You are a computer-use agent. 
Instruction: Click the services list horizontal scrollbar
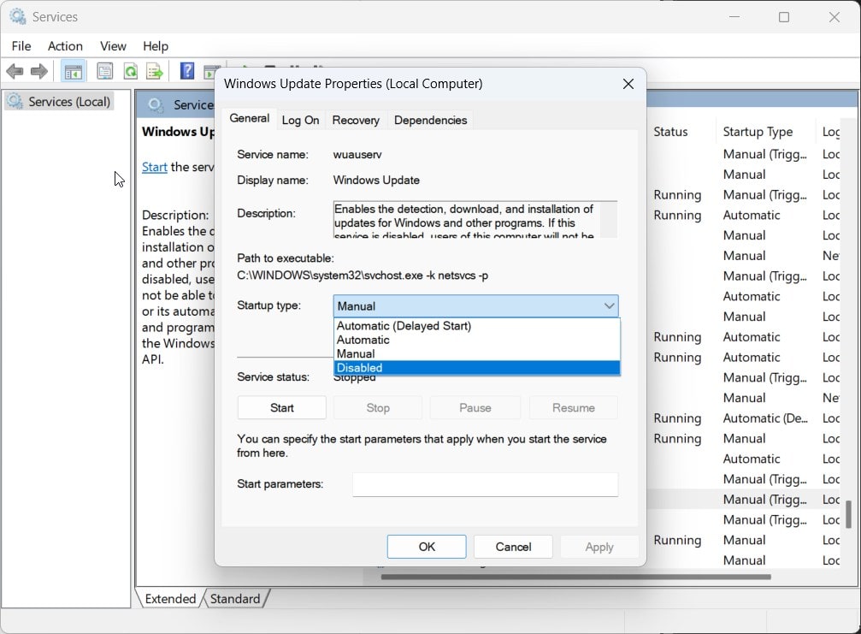(x=575, y=577)
